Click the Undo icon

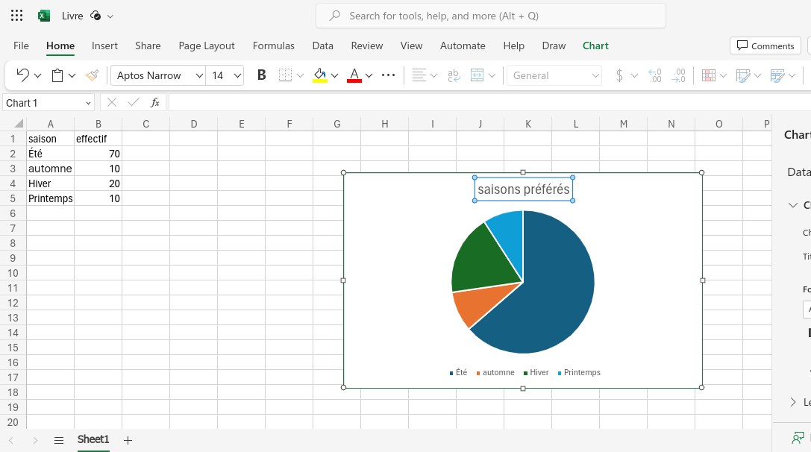(x=23, y=75)
